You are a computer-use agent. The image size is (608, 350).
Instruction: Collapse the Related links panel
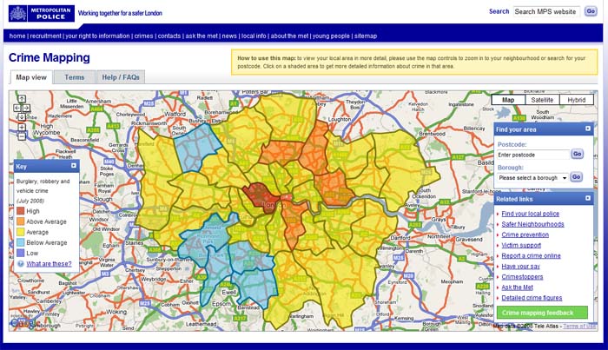coord(588,198)
